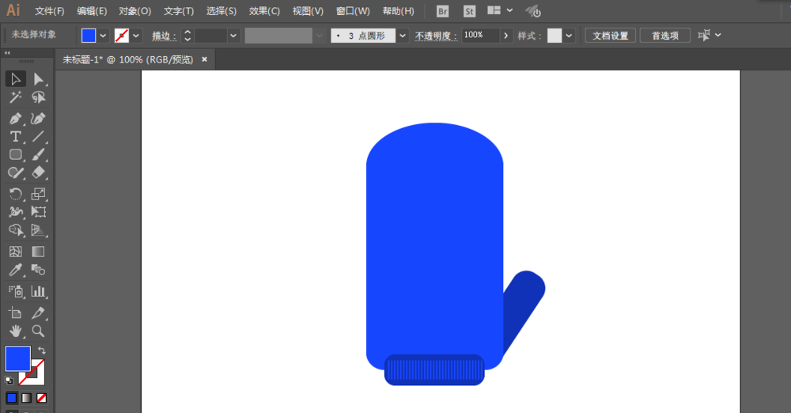
Task: Open the 文件(F) menu
Action: coord(49,11)
